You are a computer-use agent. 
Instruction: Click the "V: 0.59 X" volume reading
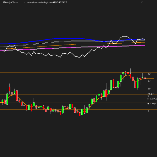click(x=152, y=99)
